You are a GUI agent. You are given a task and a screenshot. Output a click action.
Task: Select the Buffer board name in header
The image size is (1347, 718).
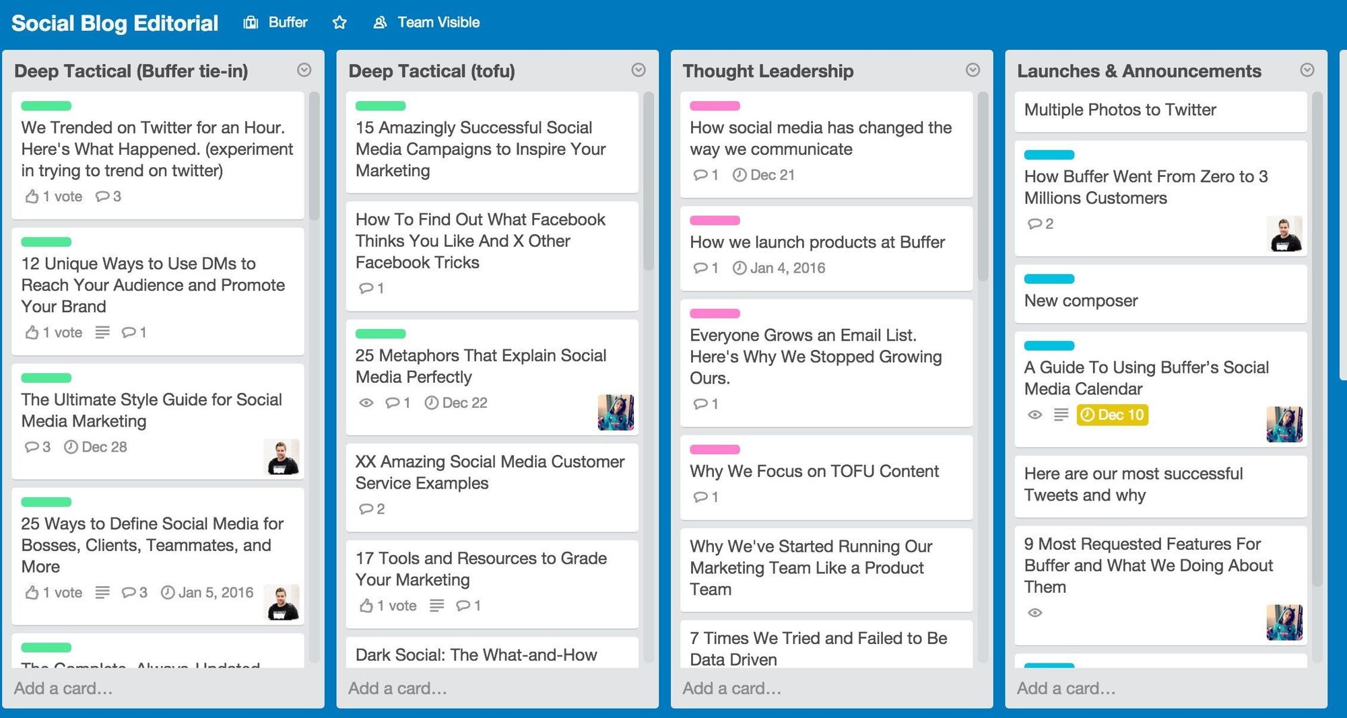click(x=288, y=22)
